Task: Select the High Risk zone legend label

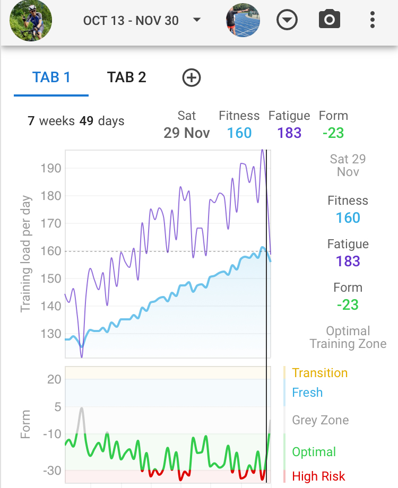Action: tap(318, 476)
